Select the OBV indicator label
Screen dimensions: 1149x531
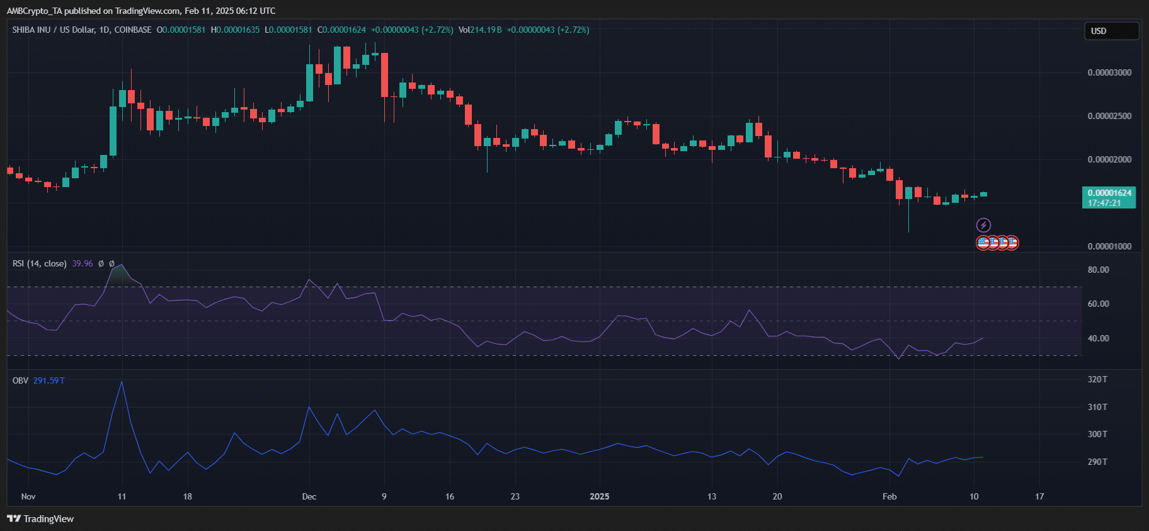click(x=20, y=380)
